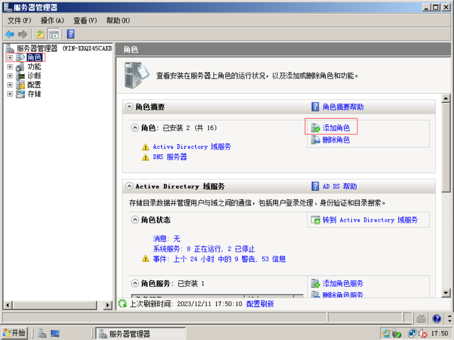Click the status bar blue help icon
Image resolution: width=454 pixels, height=340 pixels.
(436, 318)
